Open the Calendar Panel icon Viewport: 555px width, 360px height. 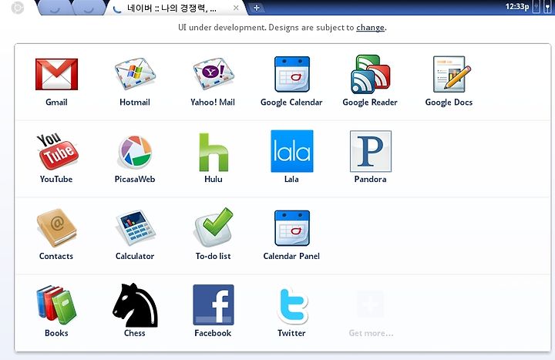[x=292, y=228]
